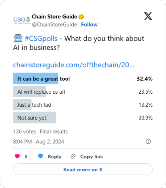Click the CSG profile avatar
The height and width of the screenshot is (188, 166).
tap(21, 20)
